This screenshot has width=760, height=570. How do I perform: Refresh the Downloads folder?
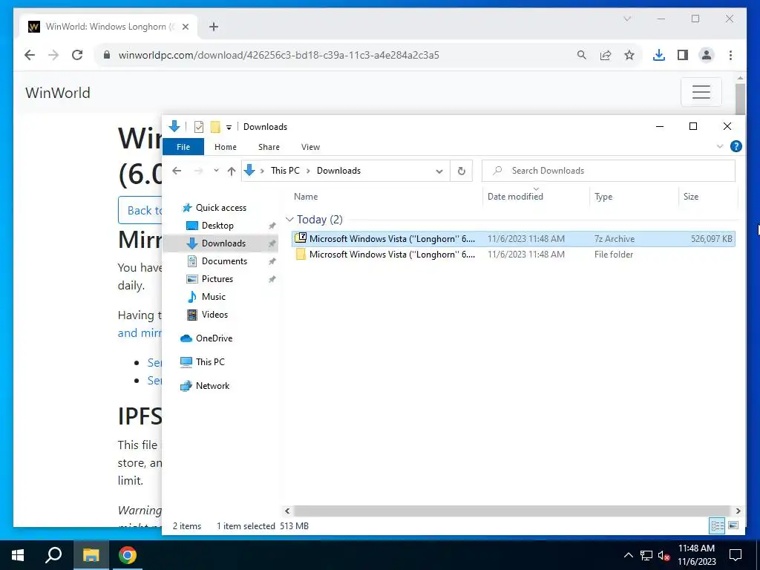point(462,171)
